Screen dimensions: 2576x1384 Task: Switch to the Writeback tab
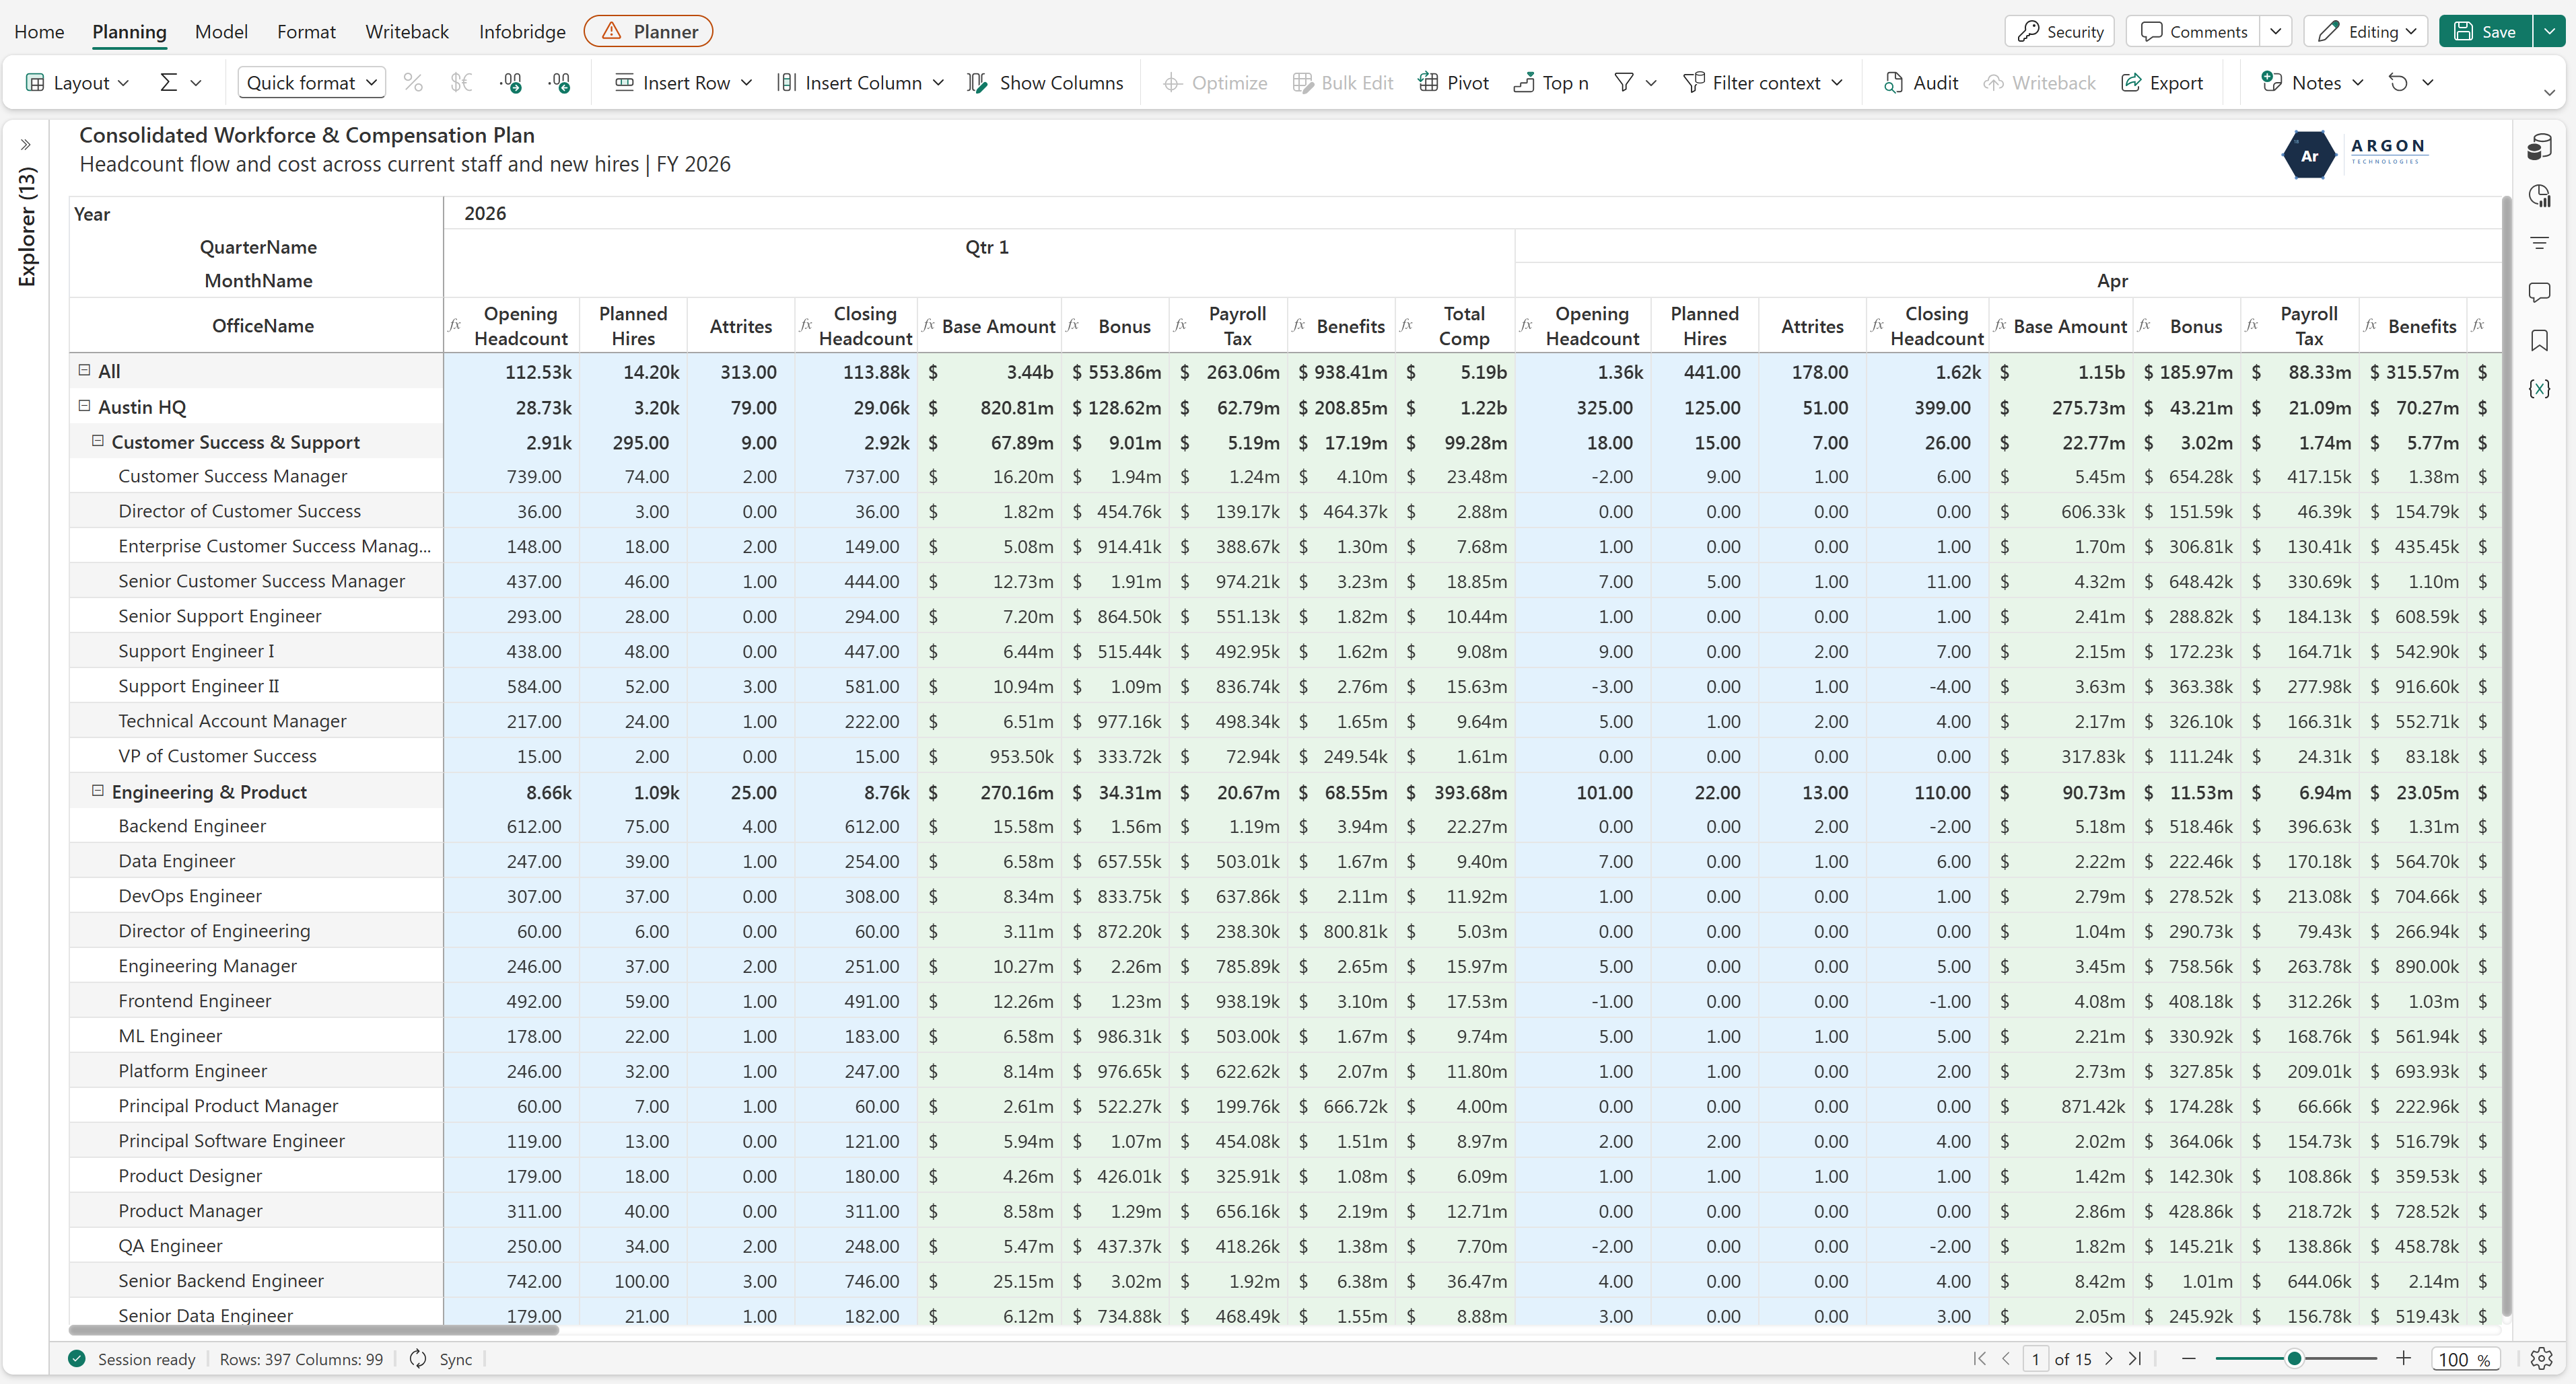pyautogui.click(x=407, y=32)
